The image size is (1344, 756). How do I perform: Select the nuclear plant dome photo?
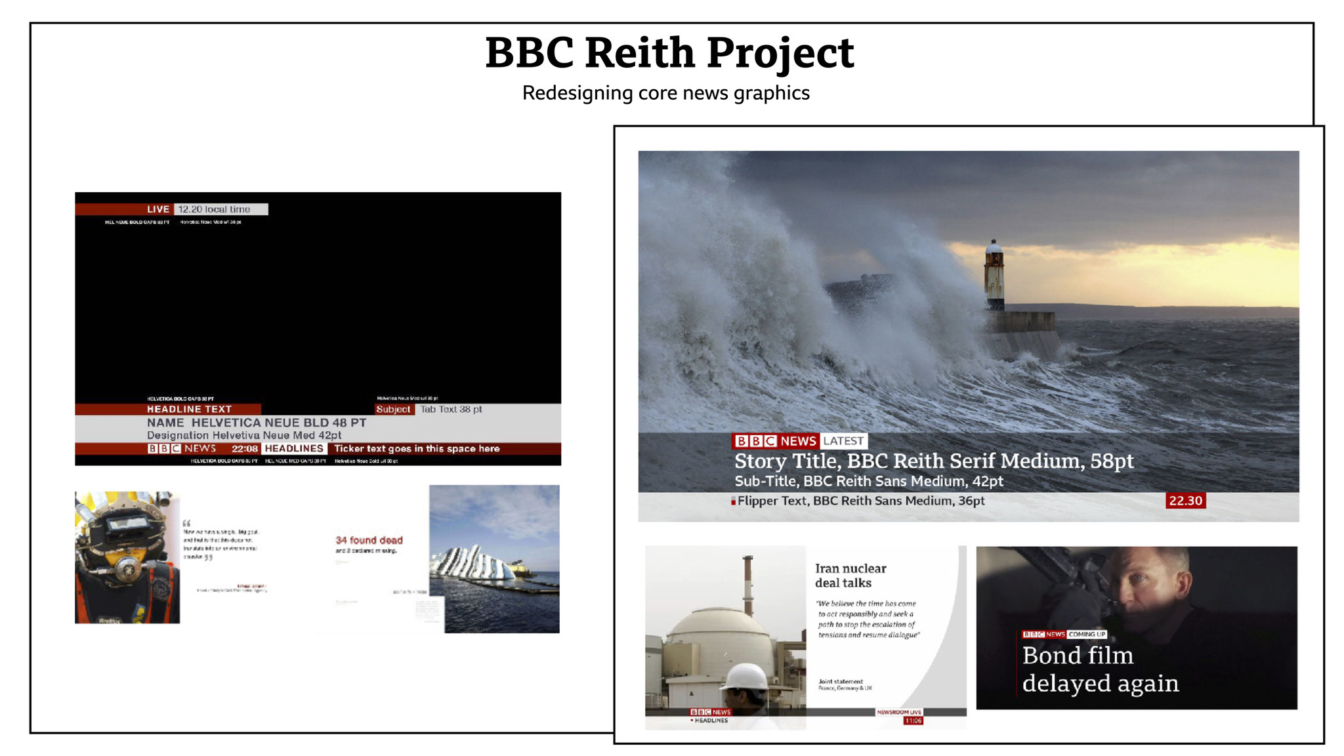coord(725,637)
